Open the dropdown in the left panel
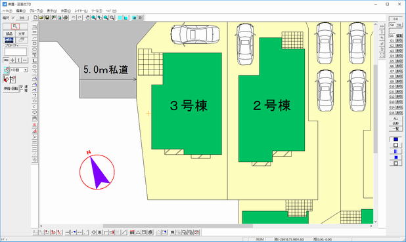 pos(26,70)
